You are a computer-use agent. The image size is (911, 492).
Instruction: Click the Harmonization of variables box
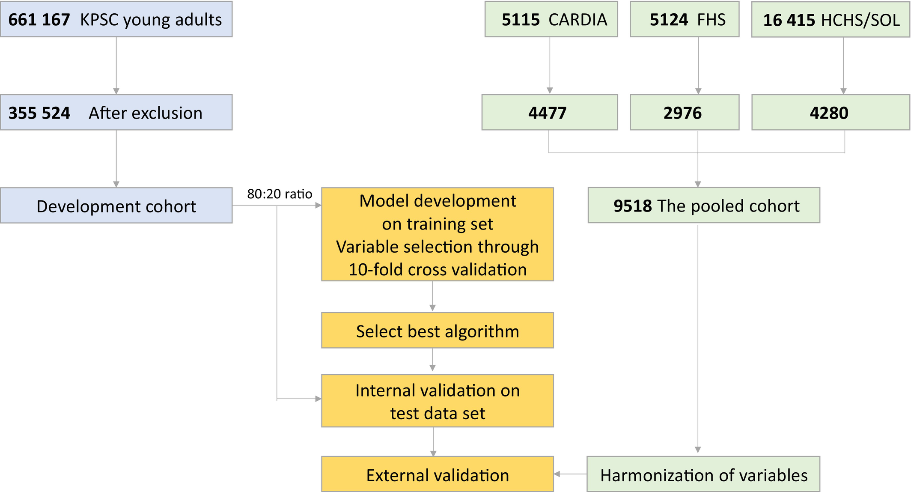pyautogui.click(x=703, y=474)
